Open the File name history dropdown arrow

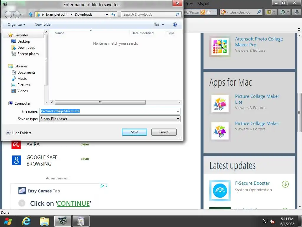178,111
